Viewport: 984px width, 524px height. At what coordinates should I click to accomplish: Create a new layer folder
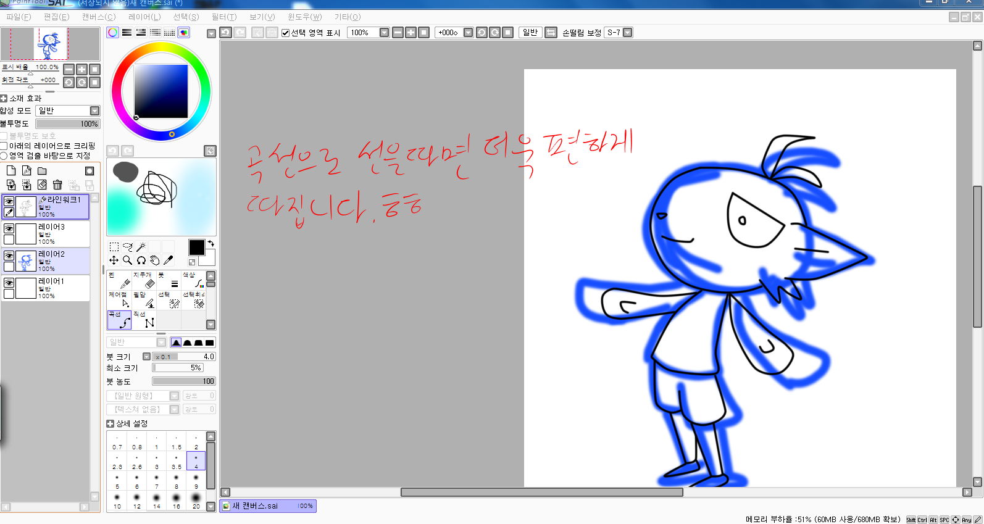pyautogui.click(x=42, y=171)
